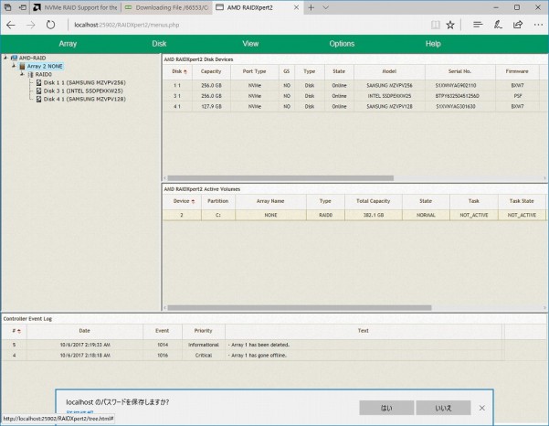Sort event log by Date column
Screen dimensions: 549x426
(x=85, y=331)
